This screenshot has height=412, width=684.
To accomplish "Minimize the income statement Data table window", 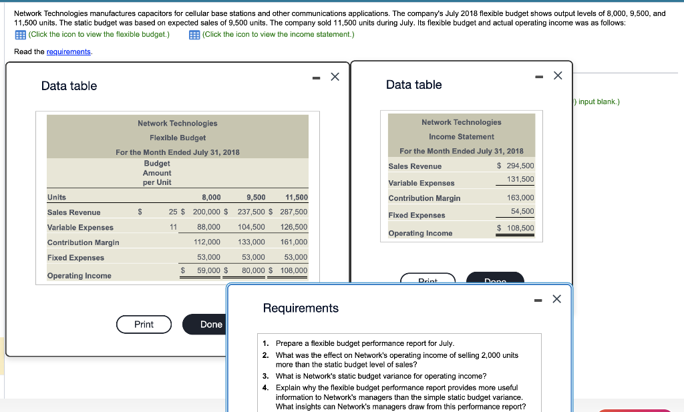I will point(538,76).
